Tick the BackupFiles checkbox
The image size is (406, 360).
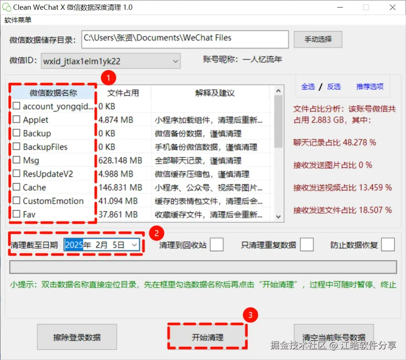click(x=17, y=146)
